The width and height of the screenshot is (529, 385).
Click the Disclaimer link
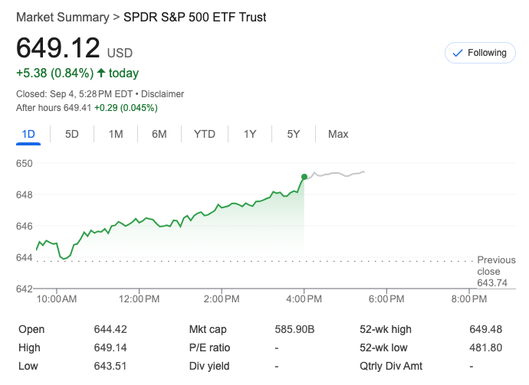coord(163,94)
